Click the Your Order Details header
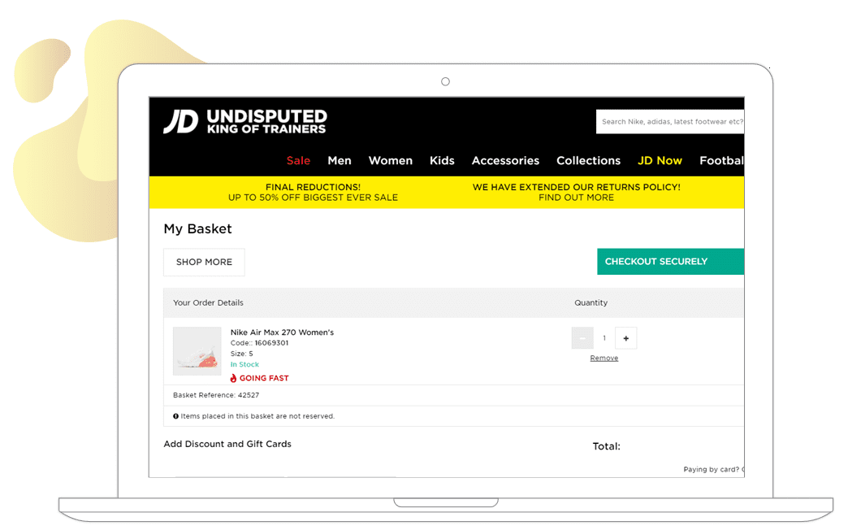Viewport: 848px width, 530px height. tap(208, 302)
